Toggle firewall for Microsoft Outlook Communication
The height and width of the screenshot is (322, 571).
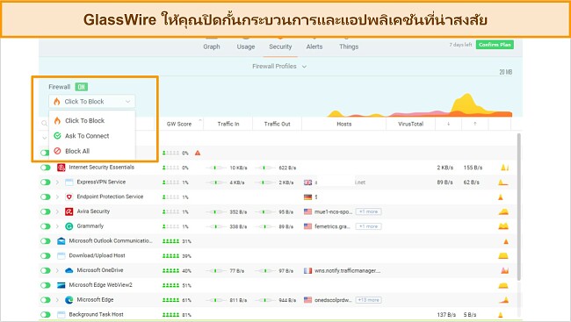click(x=46, y=241)
